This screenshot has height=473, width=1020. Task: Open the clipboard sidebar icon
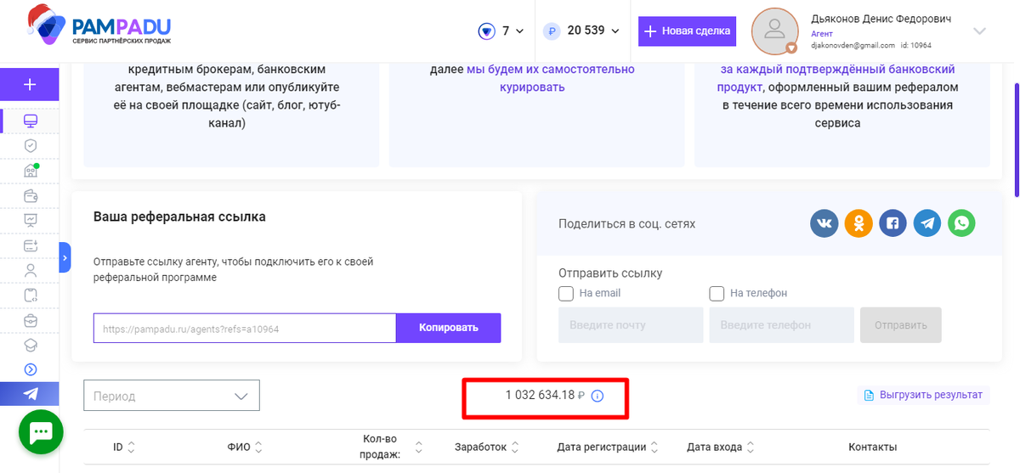[31, 296]
